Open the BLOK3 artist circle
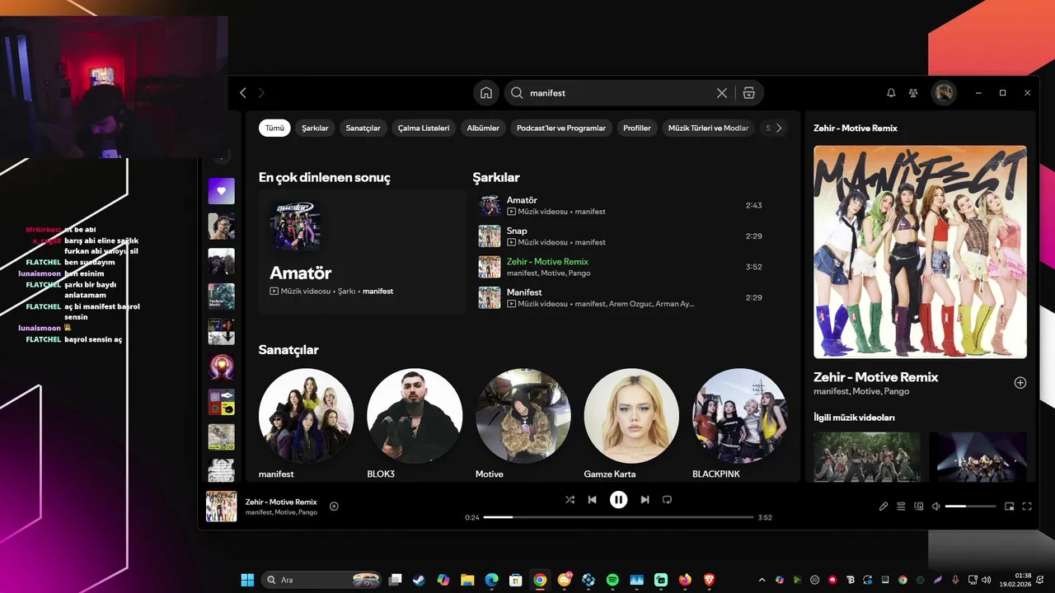Screen dimensions: 1055x593 [x=415, y=416]
